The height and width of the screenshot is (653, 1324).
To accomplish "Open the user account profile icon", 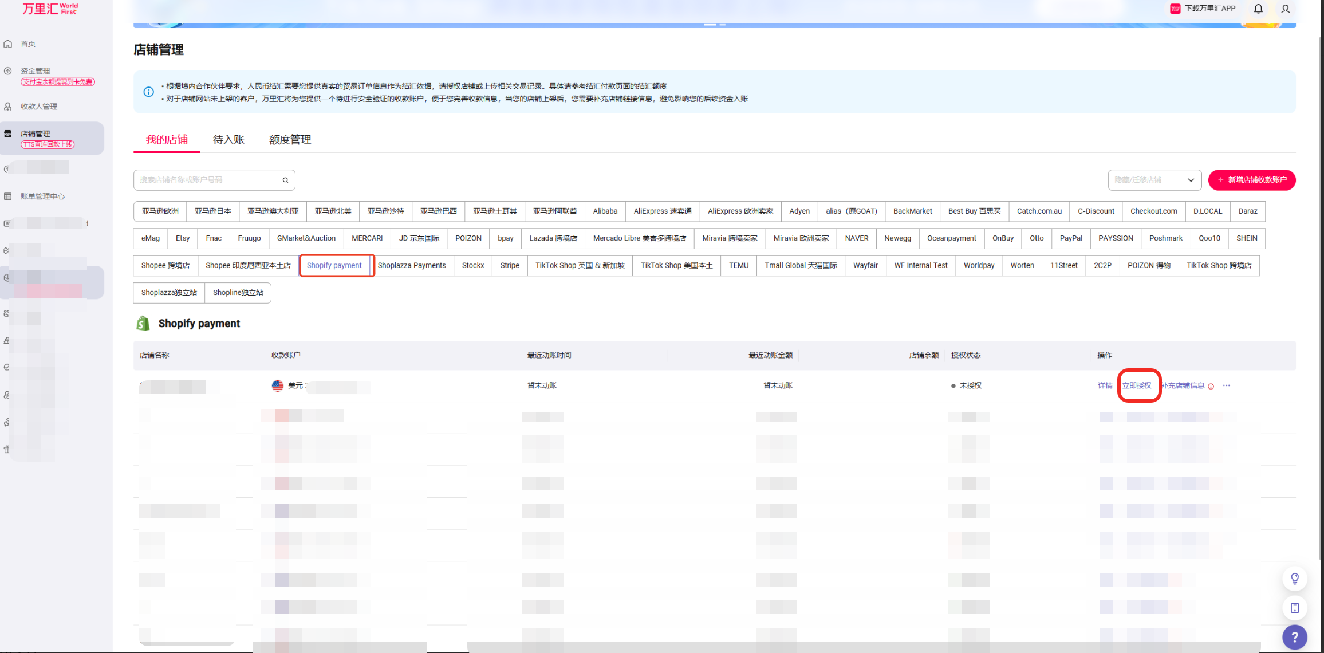I will pyautogui.click(x=1286, y=9).
